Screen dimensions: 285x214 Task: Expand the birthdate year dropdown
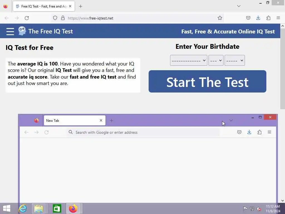[235, 60]
